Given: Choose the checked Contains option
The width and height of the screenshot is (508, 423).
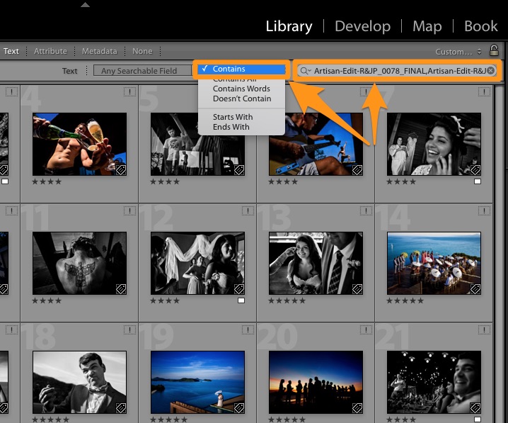Looking at the screenshot, I should pos(242,69).
